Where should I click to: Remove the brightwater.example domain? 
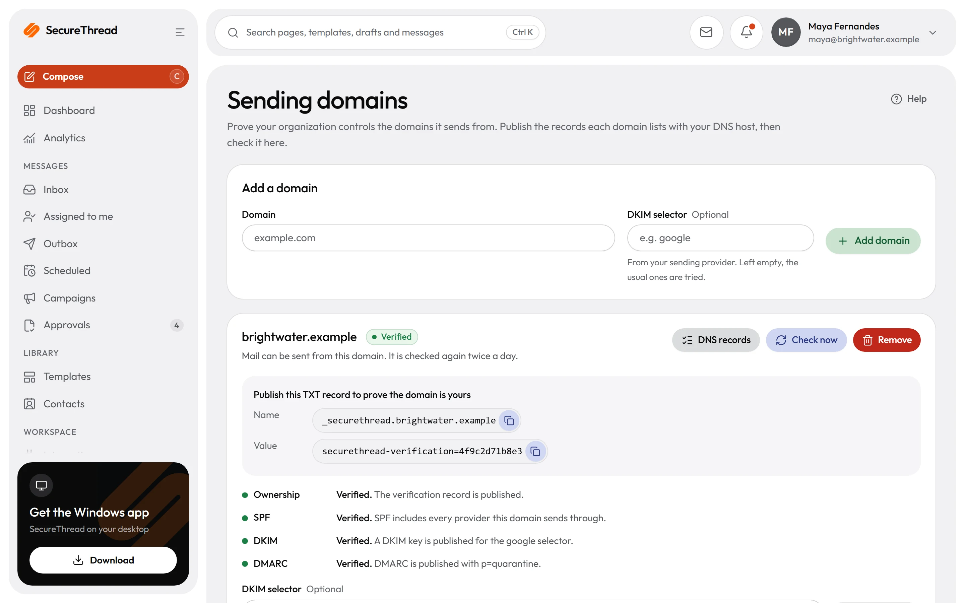pos(887,340)
